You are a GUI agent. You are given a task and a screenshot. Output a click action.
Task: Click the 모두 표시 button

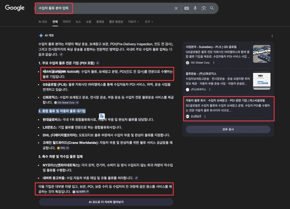pos(228,130)
